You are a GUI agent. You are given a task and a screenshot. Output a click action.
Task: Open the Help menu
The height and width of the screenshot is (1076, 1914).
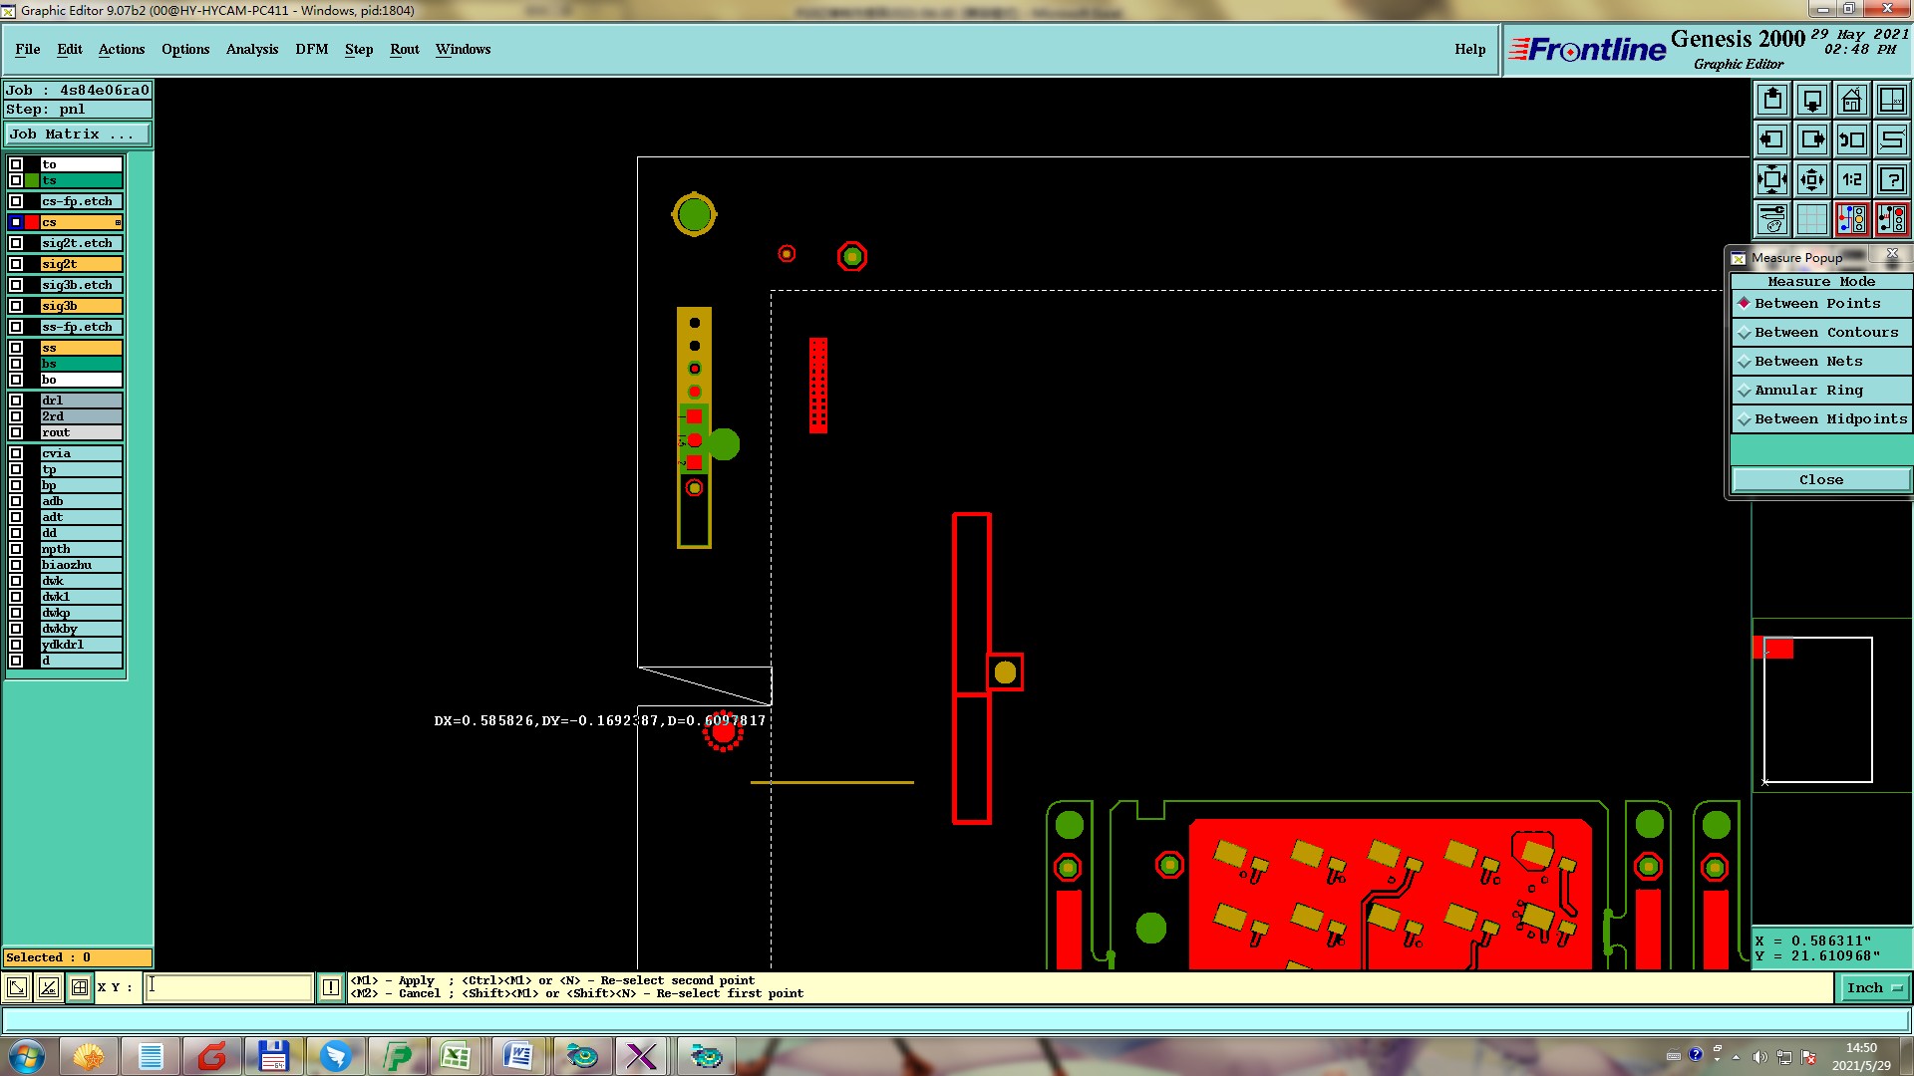(x=1469, y=49)
